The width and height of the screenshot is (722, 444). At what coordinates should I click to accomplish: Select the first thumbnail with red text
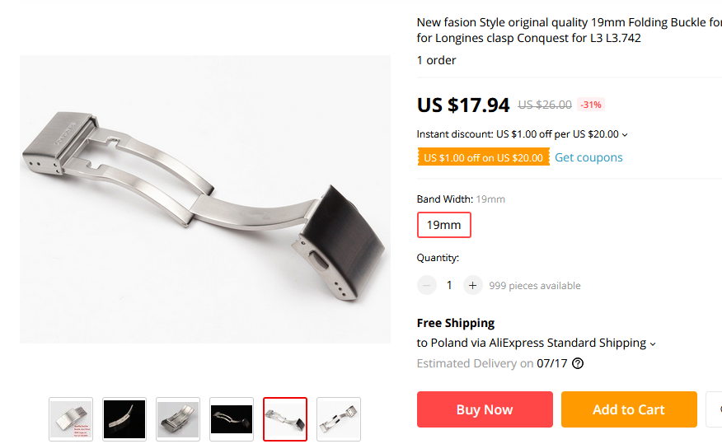71,419
